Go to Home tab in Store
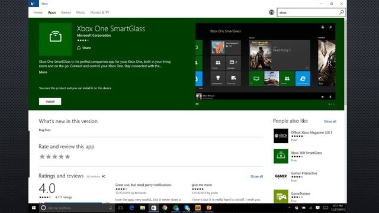The image size is (379, 213). (38, 12)
